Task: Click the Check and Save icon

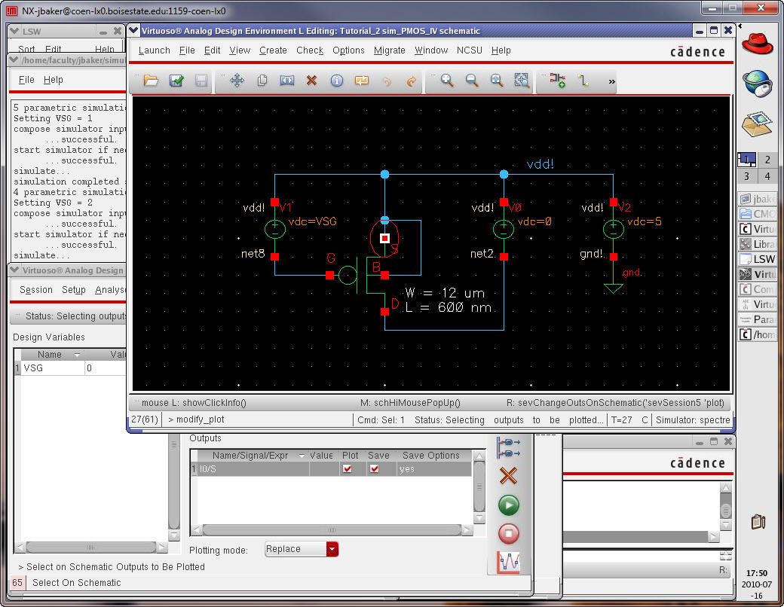Action: pyautogui.click(x=176, y=81)
